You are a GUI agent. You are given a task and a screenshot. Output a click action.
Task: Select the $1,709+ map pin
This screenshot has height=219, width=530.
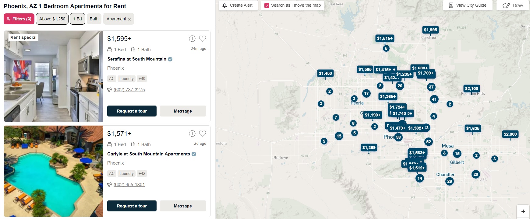pyautogui.click(x=426, y=73)
